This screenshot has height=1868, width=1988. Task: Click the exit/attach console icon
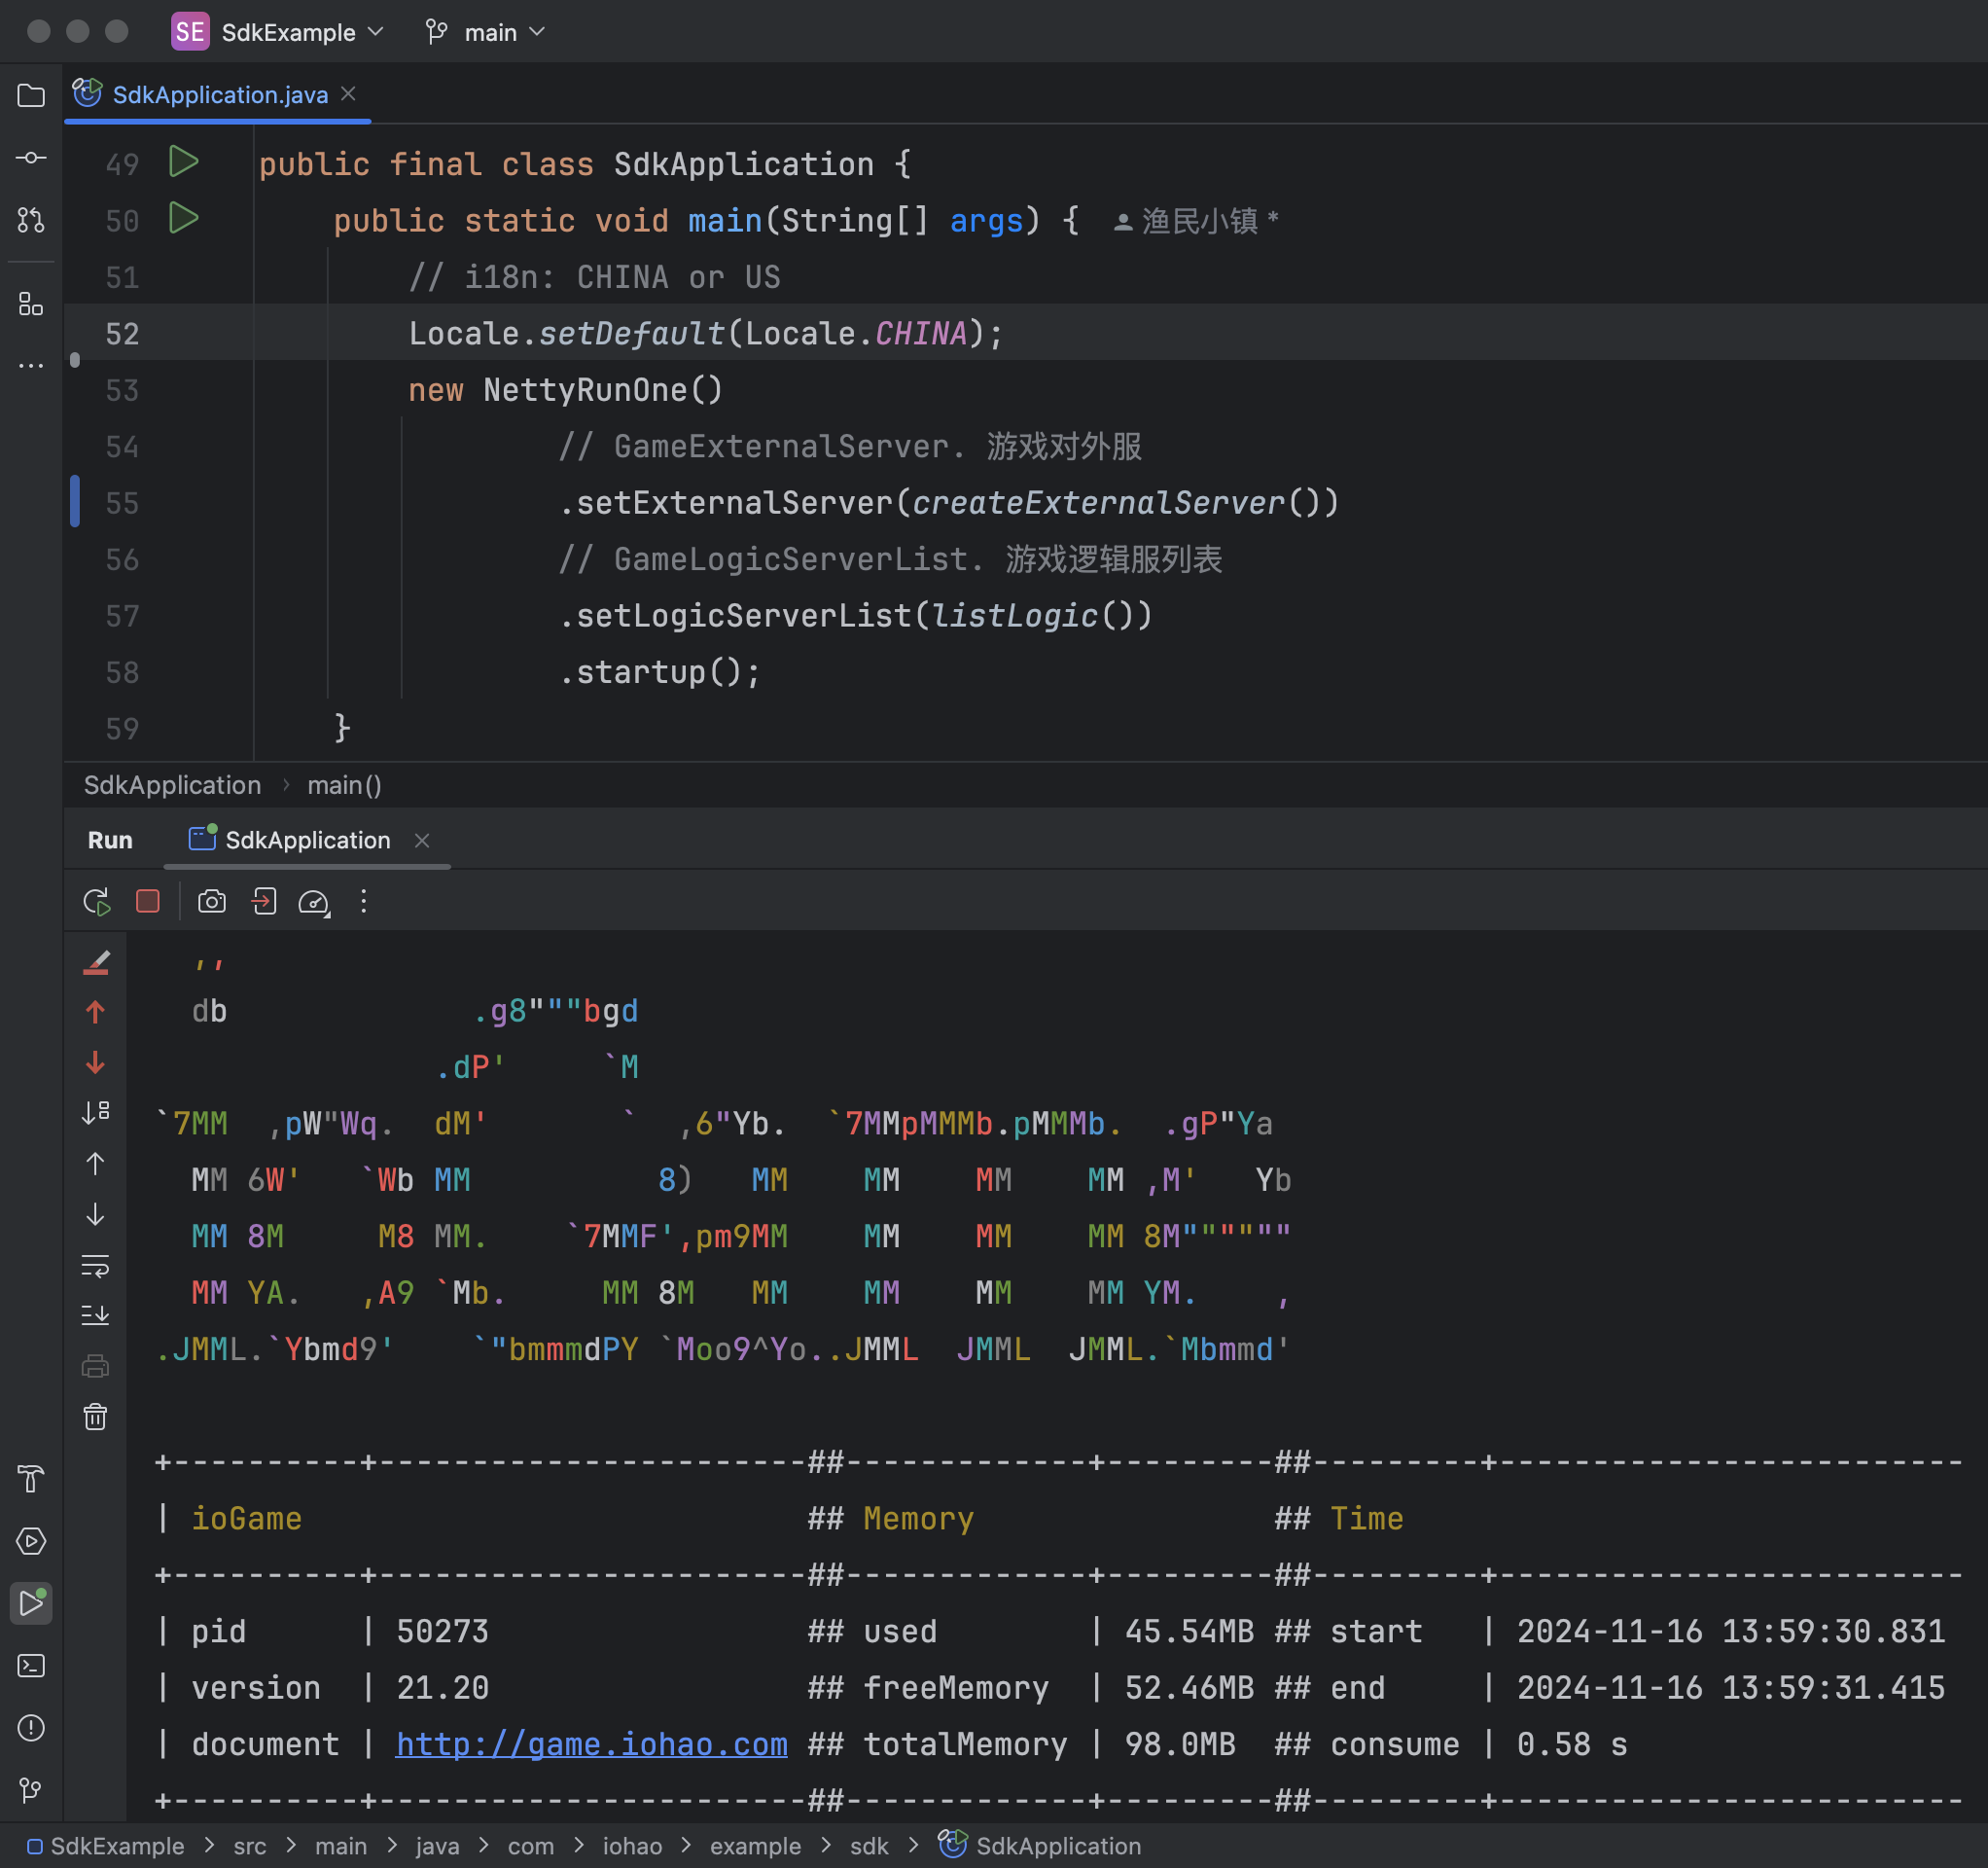point(263,902)
